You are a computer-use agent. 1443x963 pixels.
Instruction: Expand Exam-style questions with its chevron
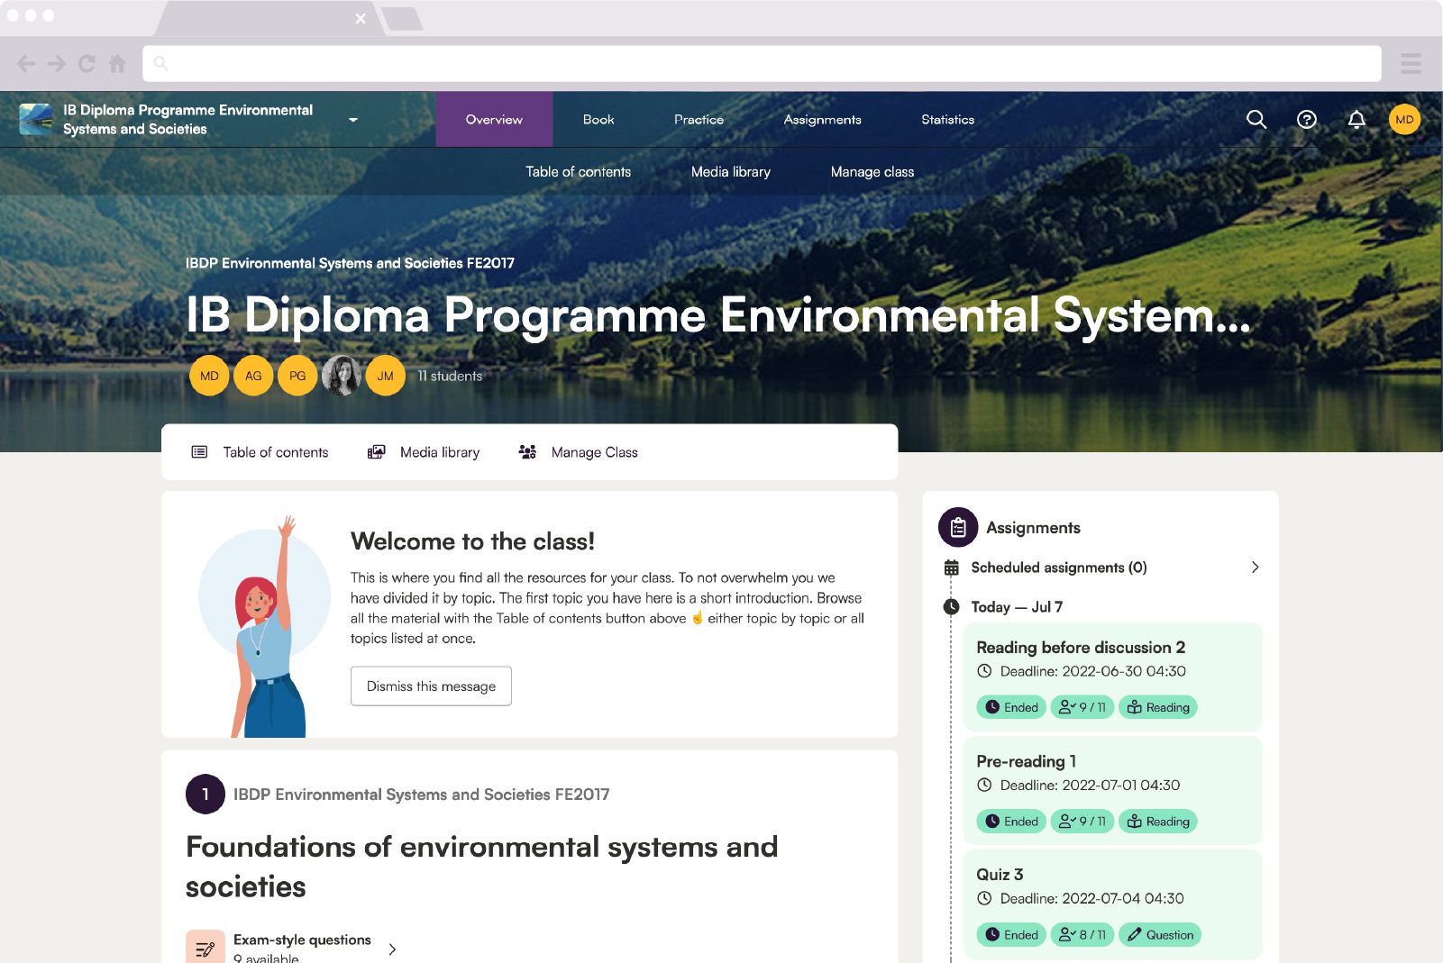click(x=393, y=949)
